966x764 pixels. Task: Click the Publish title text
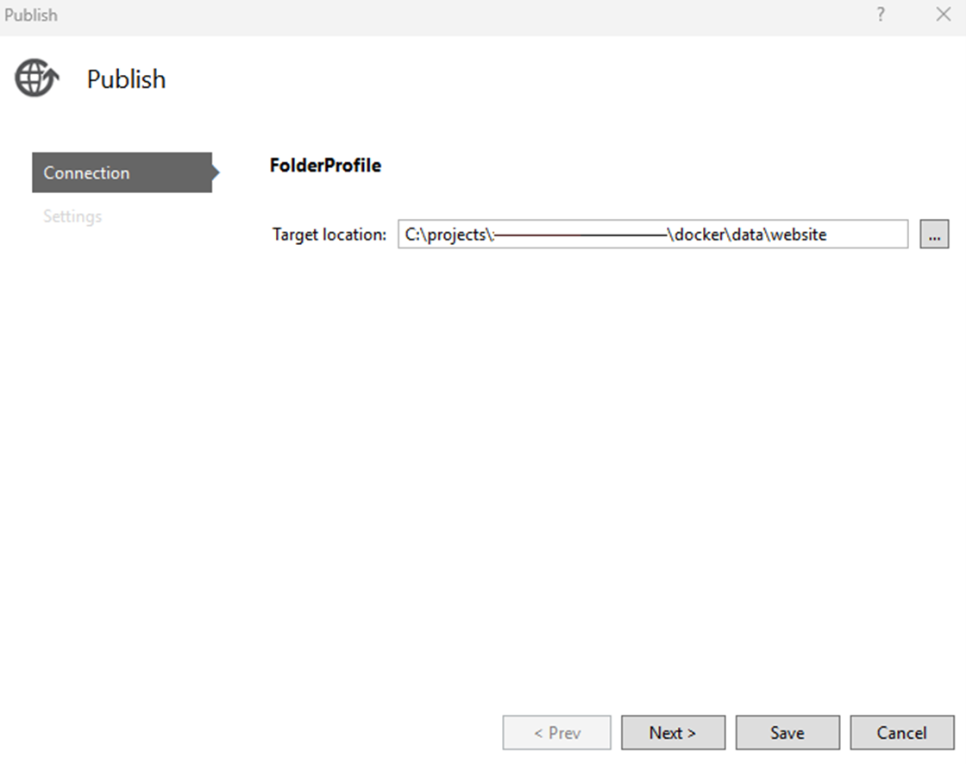pyautogui.click(x=126, y=78)
